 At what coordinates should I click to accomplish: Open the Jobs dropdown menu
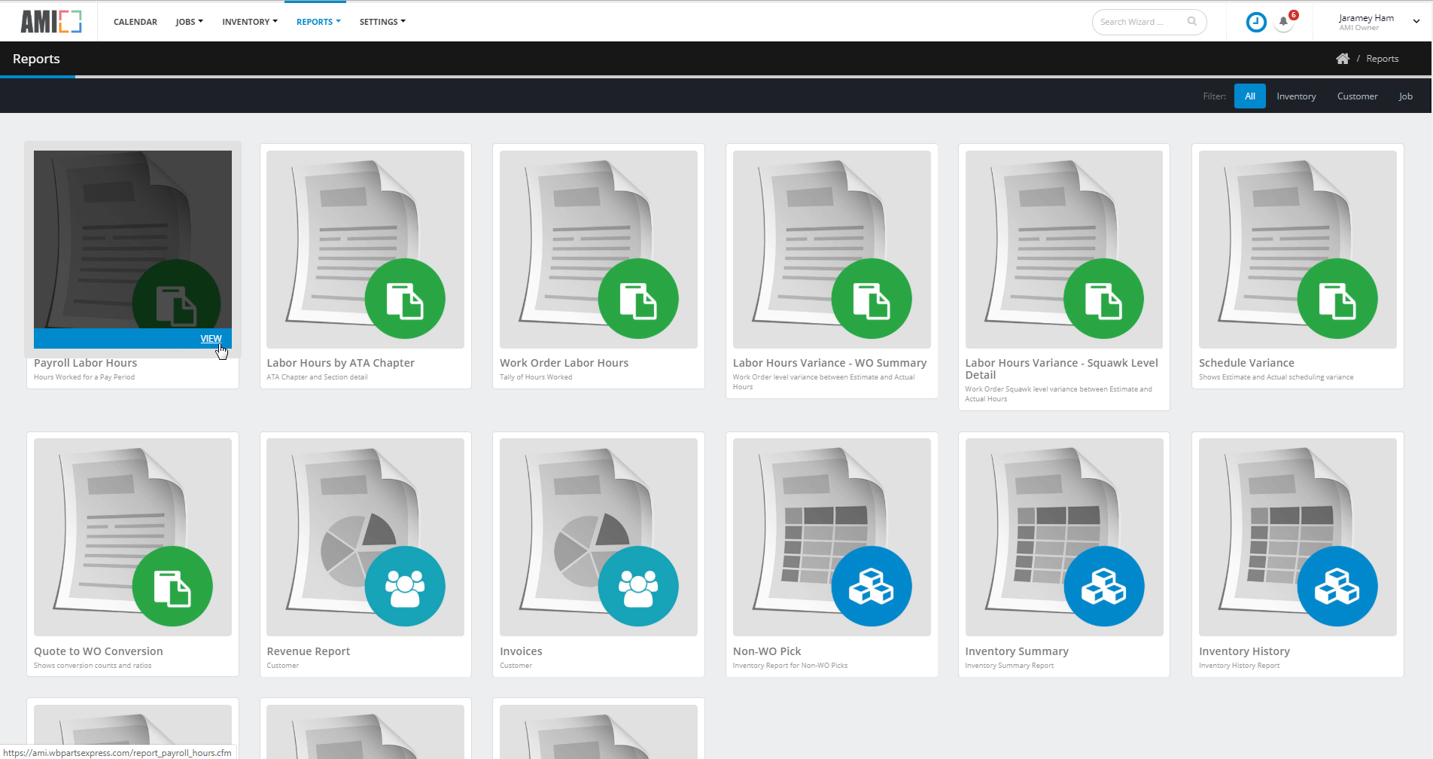tap(190, 22)
